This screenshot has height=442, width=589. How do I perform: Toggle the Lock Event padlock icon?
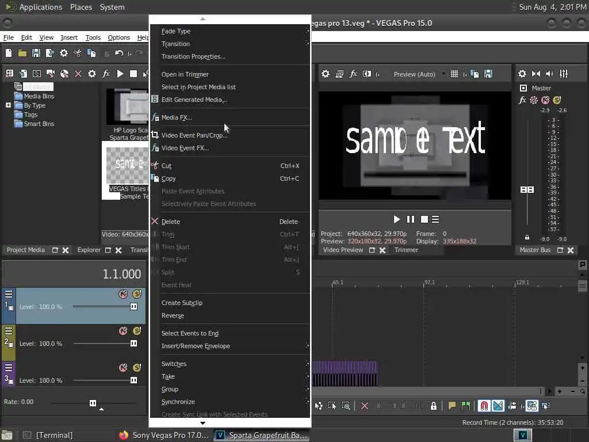pos(434,406)
